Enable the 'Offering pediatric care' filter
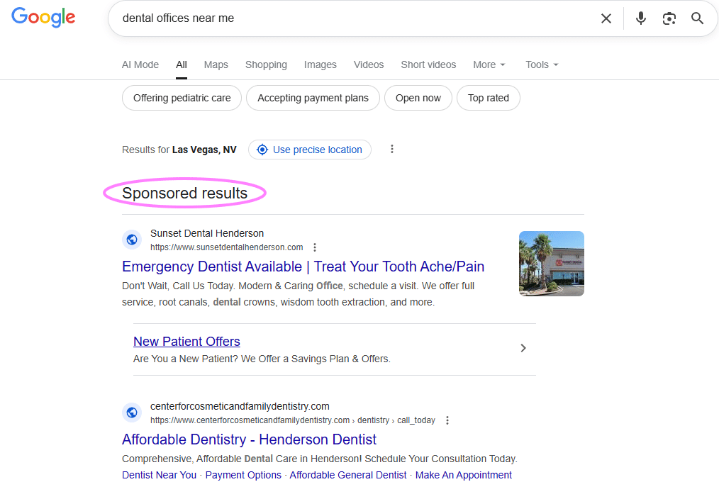The height and width of the screenshot is (499, 719). (x=182, y=97)
